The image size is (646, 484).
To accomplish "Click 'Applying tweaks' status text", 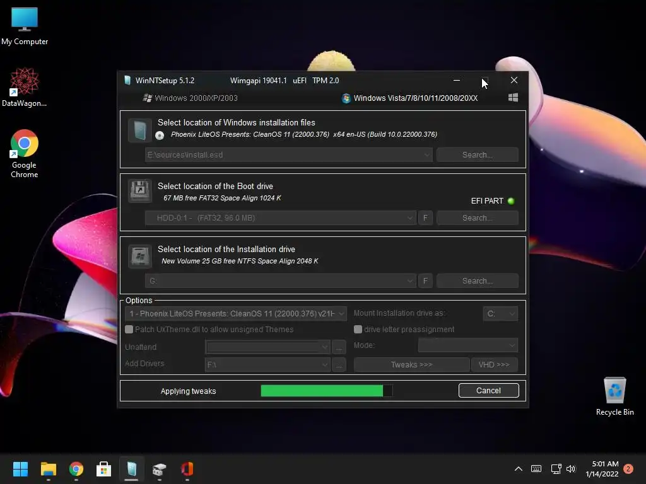I will point(188,391).
